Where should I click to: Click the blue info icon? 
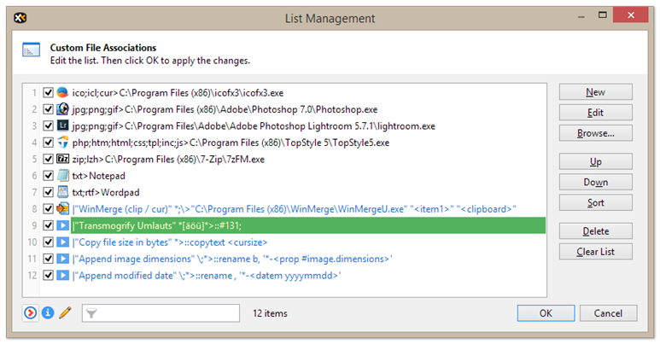click(x=48, y=313)
